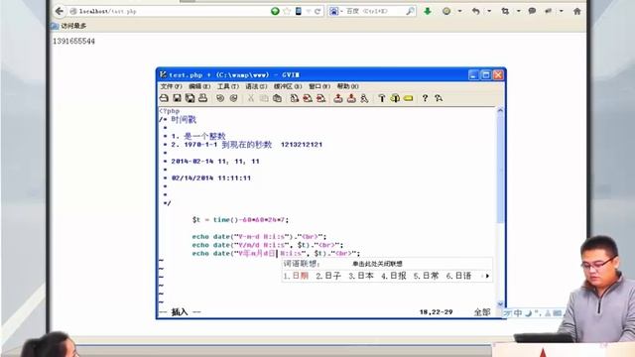Viewport: 635px width, 357px height.
Task: Click the 插入 mode indicator in GVIM status
Action: pos(180,312)
